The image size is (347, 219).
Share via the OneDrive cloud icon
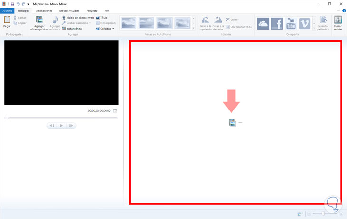263,23
